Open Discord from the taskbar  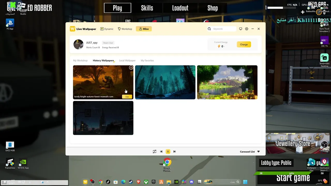click(191, 182)
